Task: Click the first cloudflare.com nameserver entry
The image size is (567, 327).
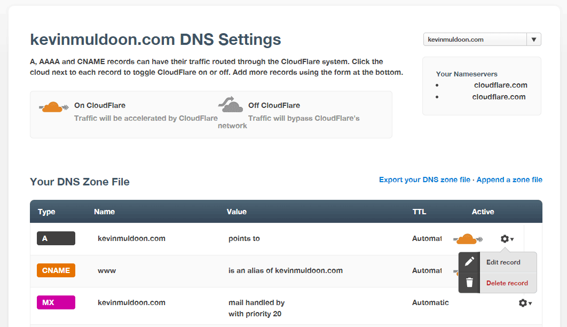Action: [501, 85]
